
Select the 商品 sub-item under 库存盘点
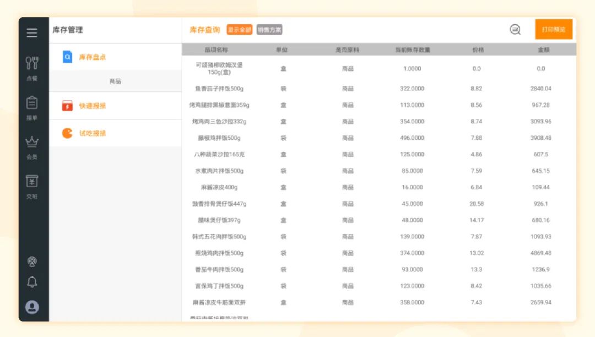115,81
